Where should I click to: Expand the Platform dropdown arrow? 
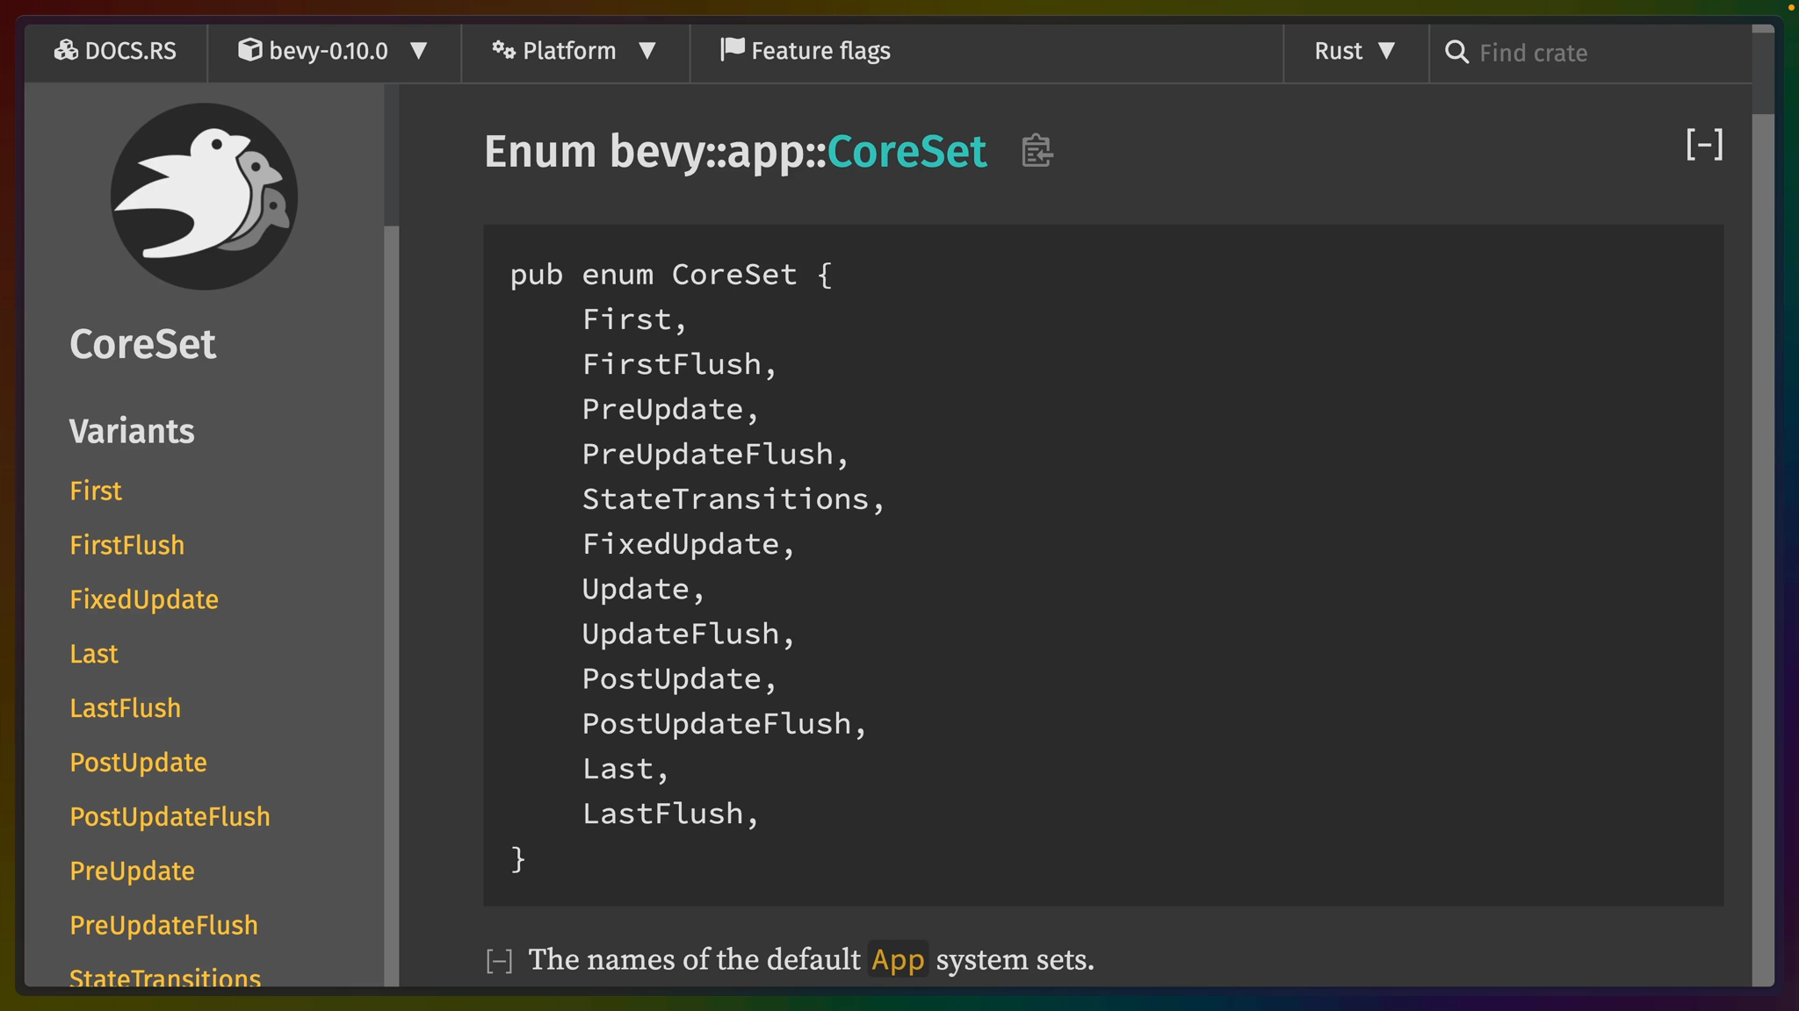647,51
